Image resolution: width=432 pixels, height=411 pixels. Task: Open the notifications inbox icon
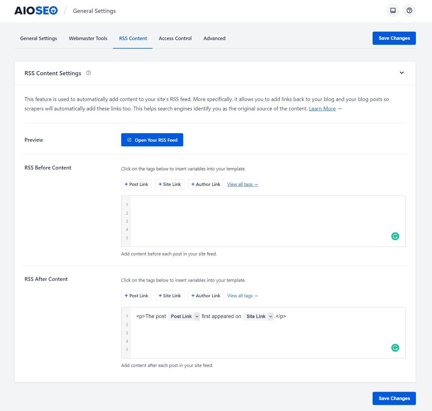393,11
